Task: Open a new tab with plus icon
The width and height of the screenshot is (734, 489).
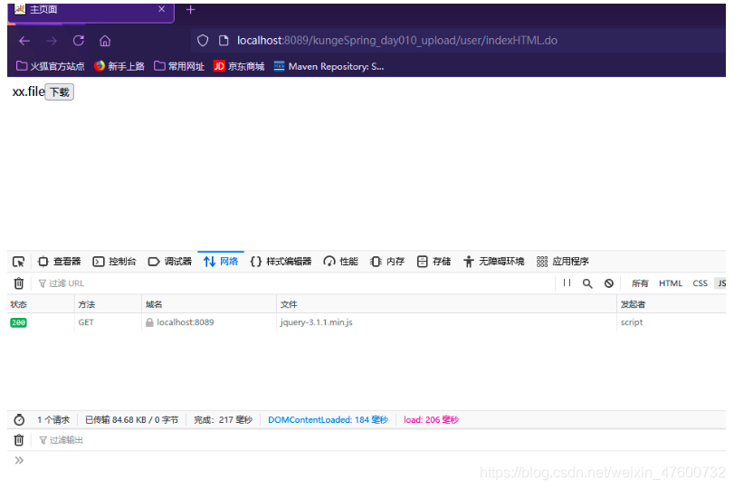Action: tap(191, 10)
